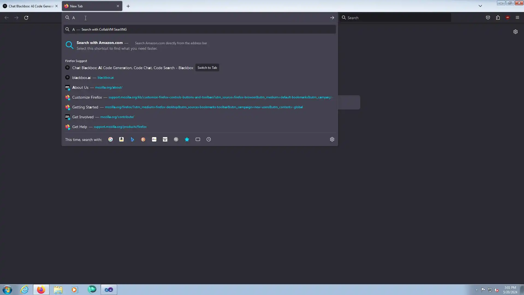Search this time with DuckDuckGo

(x=143, y=139)
